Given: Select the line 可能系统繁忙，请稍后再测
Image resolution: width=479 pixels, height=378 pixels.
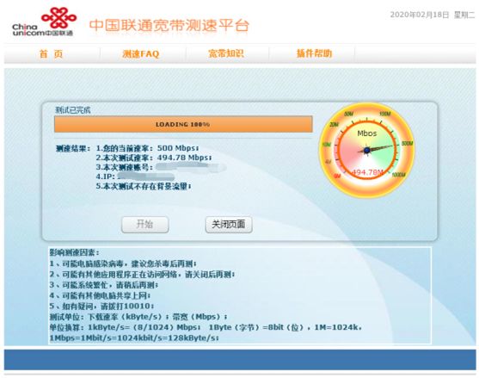Looking at the screenshot, I should pos(104,285).
